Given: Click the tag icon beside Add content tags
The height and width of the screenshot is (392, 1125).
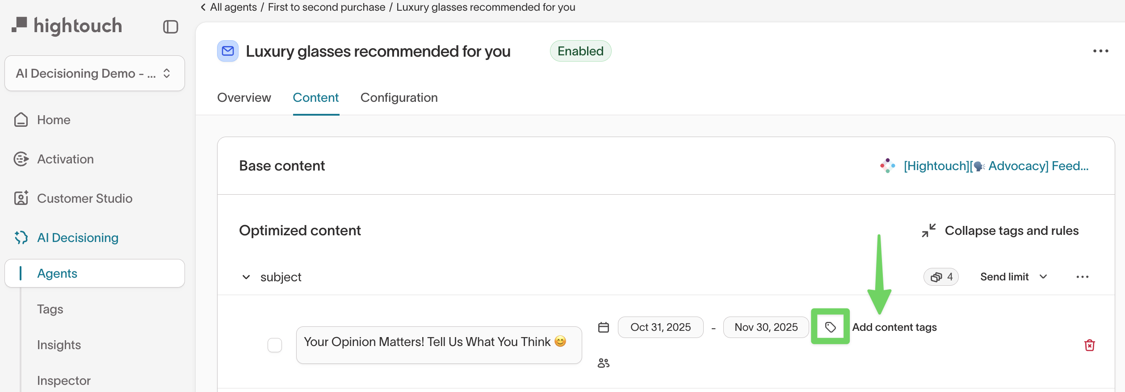Looking at the screenshot, I should coord(830,327).
